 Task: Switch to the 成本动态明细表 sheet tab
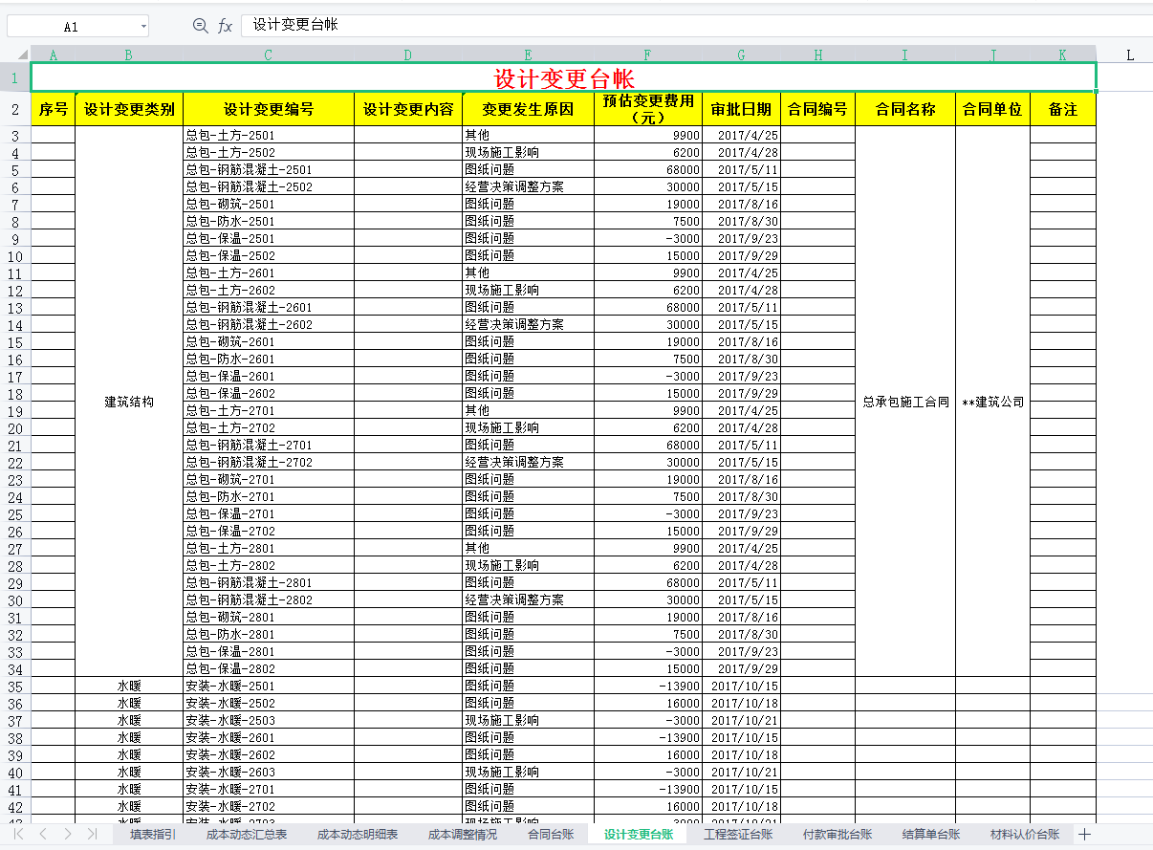[358, 834]
